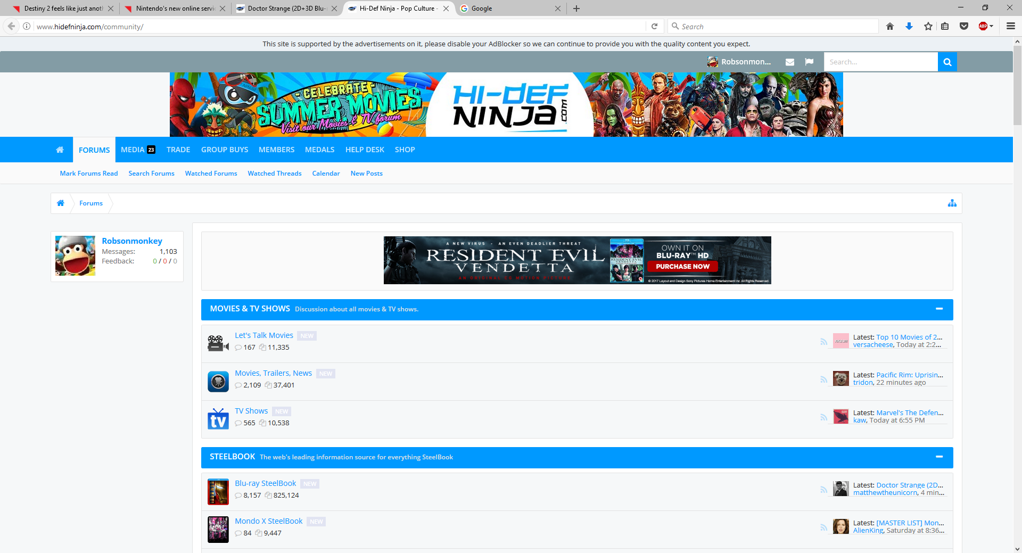The image size is (1022, 553).
Task: Open RSS feed for Blu-ray SteelBook
Action: click(823, 490)
